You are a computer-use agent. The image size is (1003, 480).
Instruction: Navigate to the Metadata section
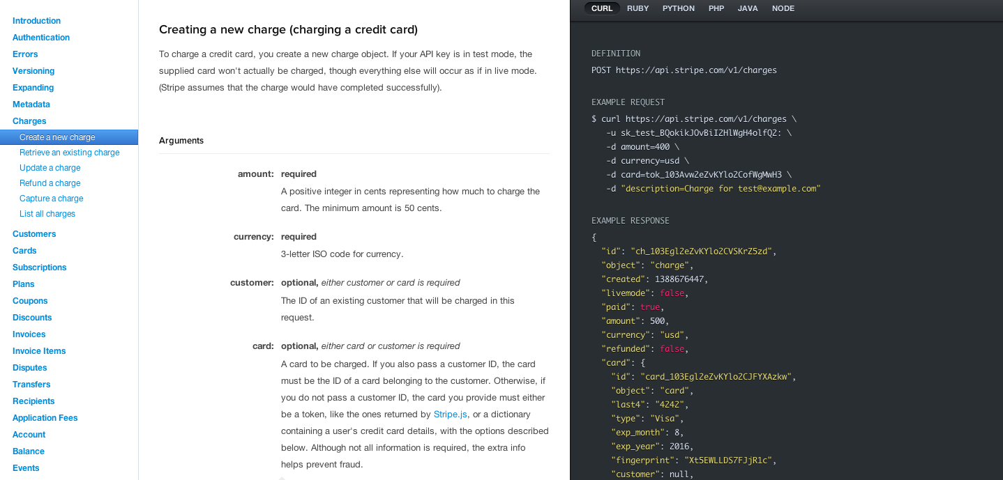click(x=31, y=104)
